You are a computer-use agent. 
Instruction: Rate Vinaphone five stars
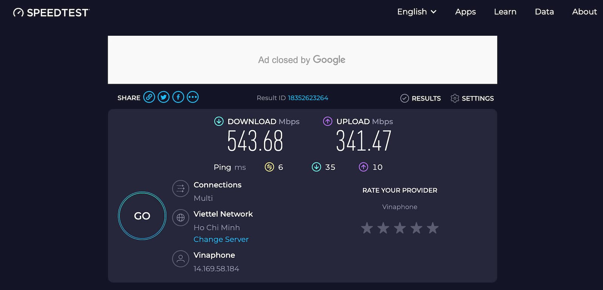433,228
